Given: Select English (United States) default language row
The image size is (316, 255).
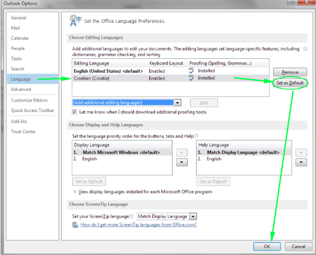Looking at the screenshot, I should click(170, 71).
